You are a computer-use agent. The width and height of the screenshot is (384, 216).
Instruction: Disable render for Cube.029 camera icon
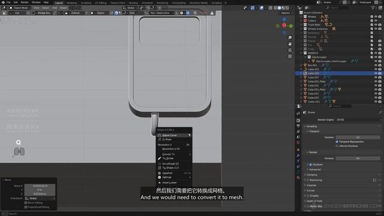point(380,77)
